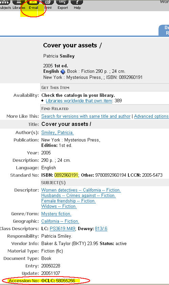Screen dimensions: 169x285
Task: Click the blue book format icon
Action: (x=63, y=72)
